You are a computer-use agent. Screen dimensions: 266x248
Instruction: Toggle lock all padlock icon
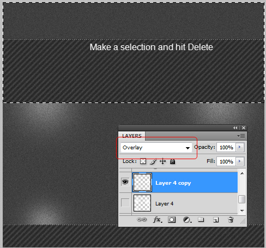(x=172, y=161)
